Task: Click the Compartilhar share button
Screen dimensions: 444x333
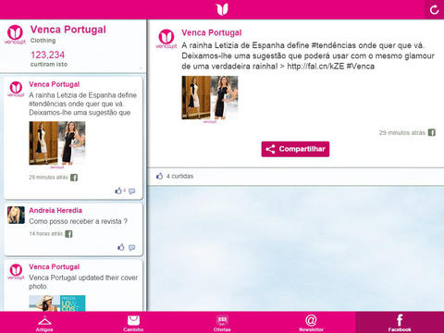Action: tap(295, 149)
